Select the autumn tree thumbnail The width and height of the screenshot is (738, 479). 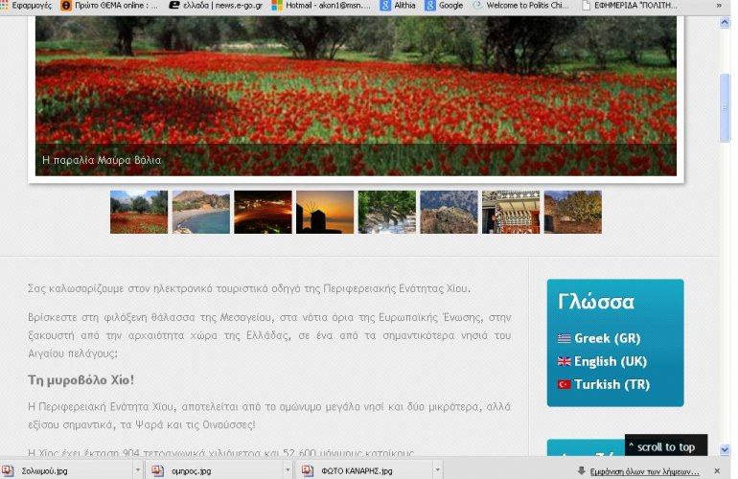(x=573, y=213)
